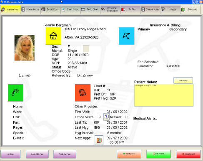Click the 'Medical Alerts:' heading
Viewport: 203px width, 161px height.
pyautogui.click(x=145, y=118)
